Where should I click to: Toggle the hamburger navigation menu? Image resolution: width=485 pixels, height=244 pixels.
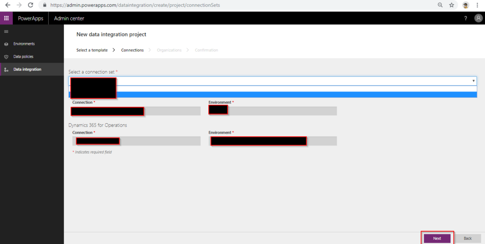tap(6, 32)
